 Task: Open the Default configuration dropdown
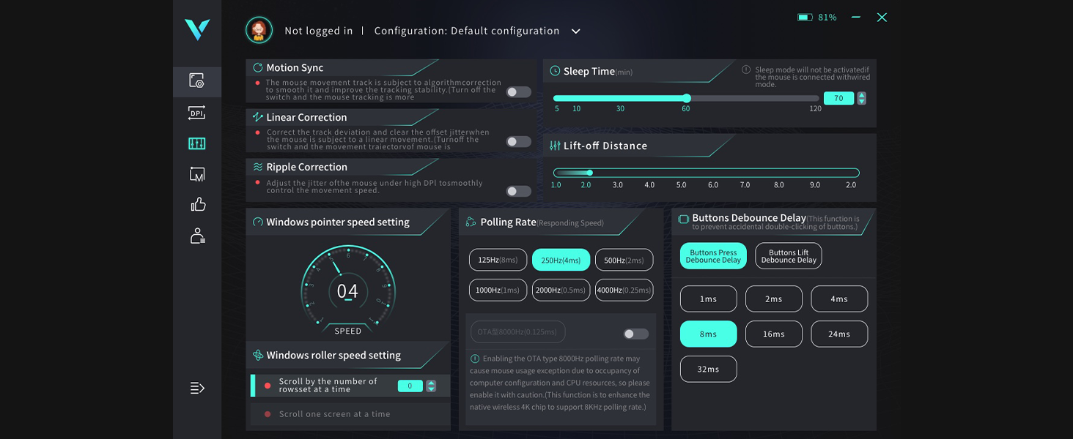576,31
